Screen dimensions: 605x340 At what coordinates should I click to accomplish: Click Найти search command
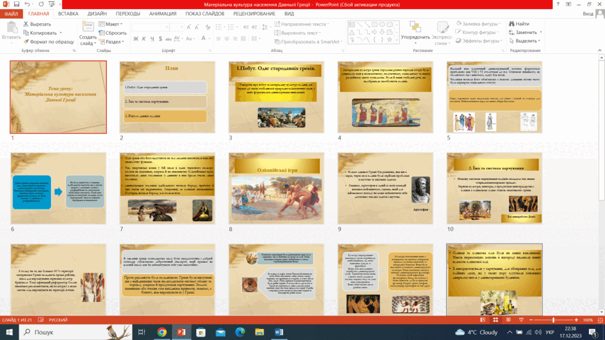tap(519, 24)
